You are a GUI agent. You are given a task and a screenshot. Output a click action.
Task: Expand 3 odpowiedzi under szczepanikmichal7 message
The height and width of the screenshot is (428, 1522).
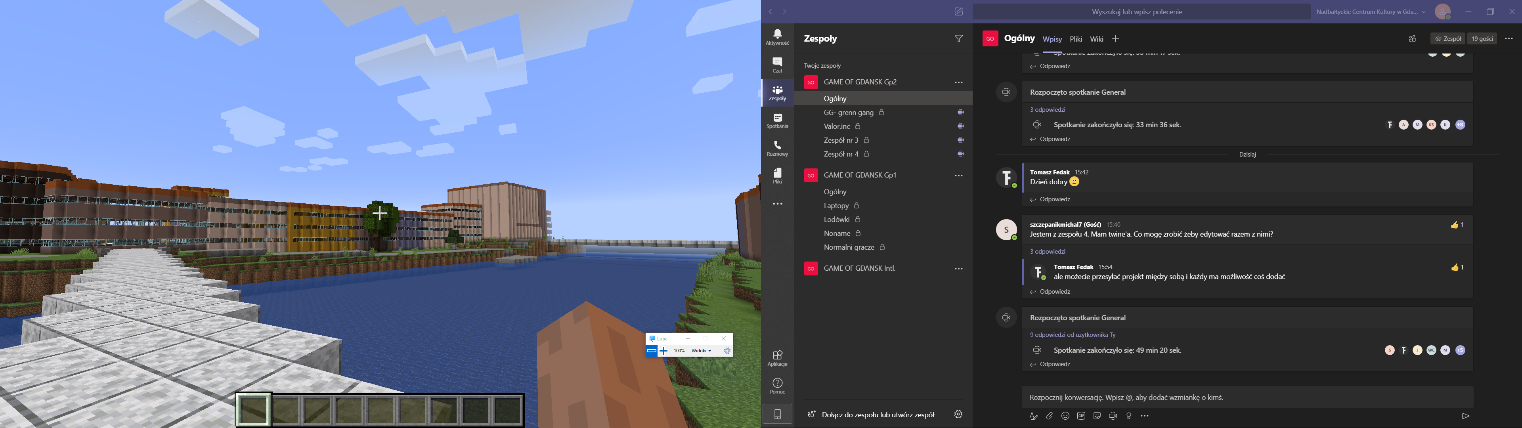click(x=1048, y=252)
